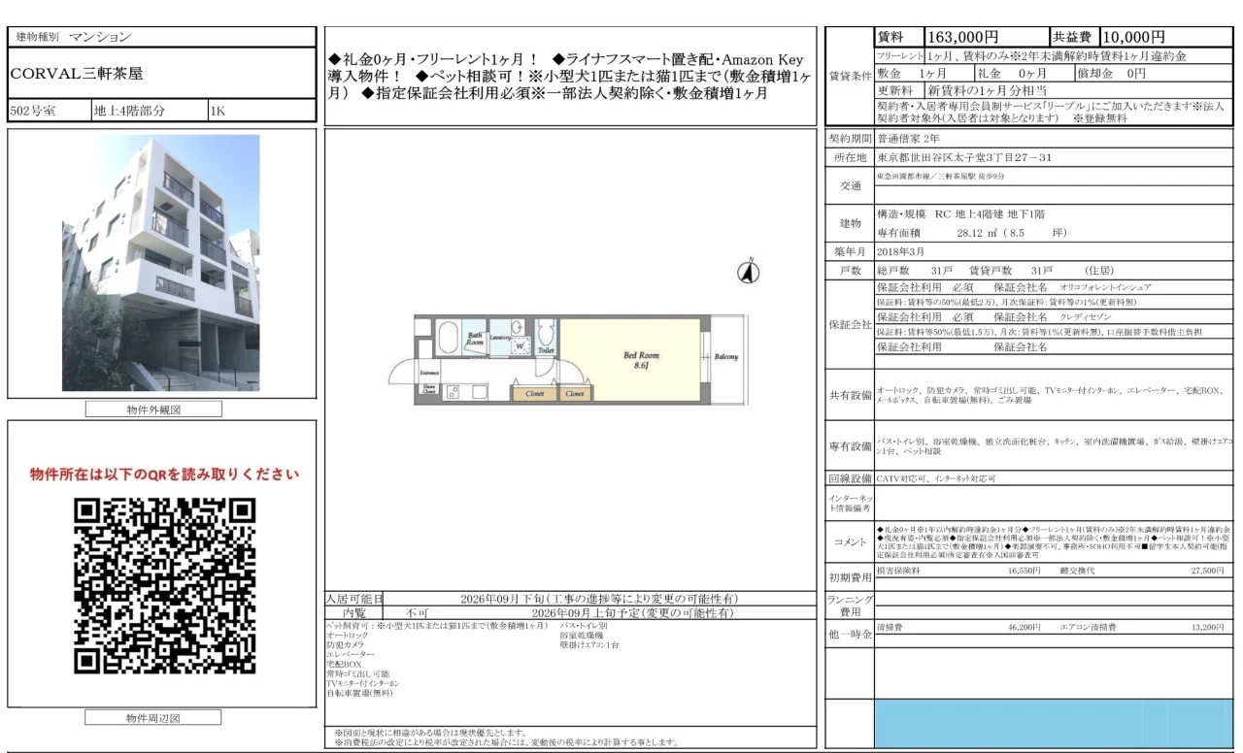Click the north compass arrow icon

749,274
